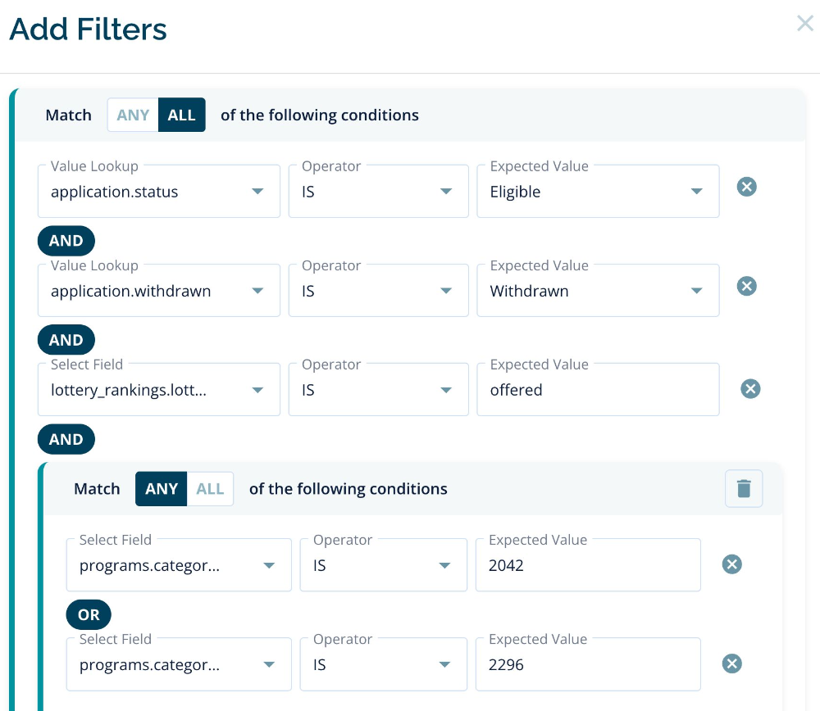Open the Operator dropdown for the withdrawn condition
Screen dimensions: 820x711
coord(378,290)
